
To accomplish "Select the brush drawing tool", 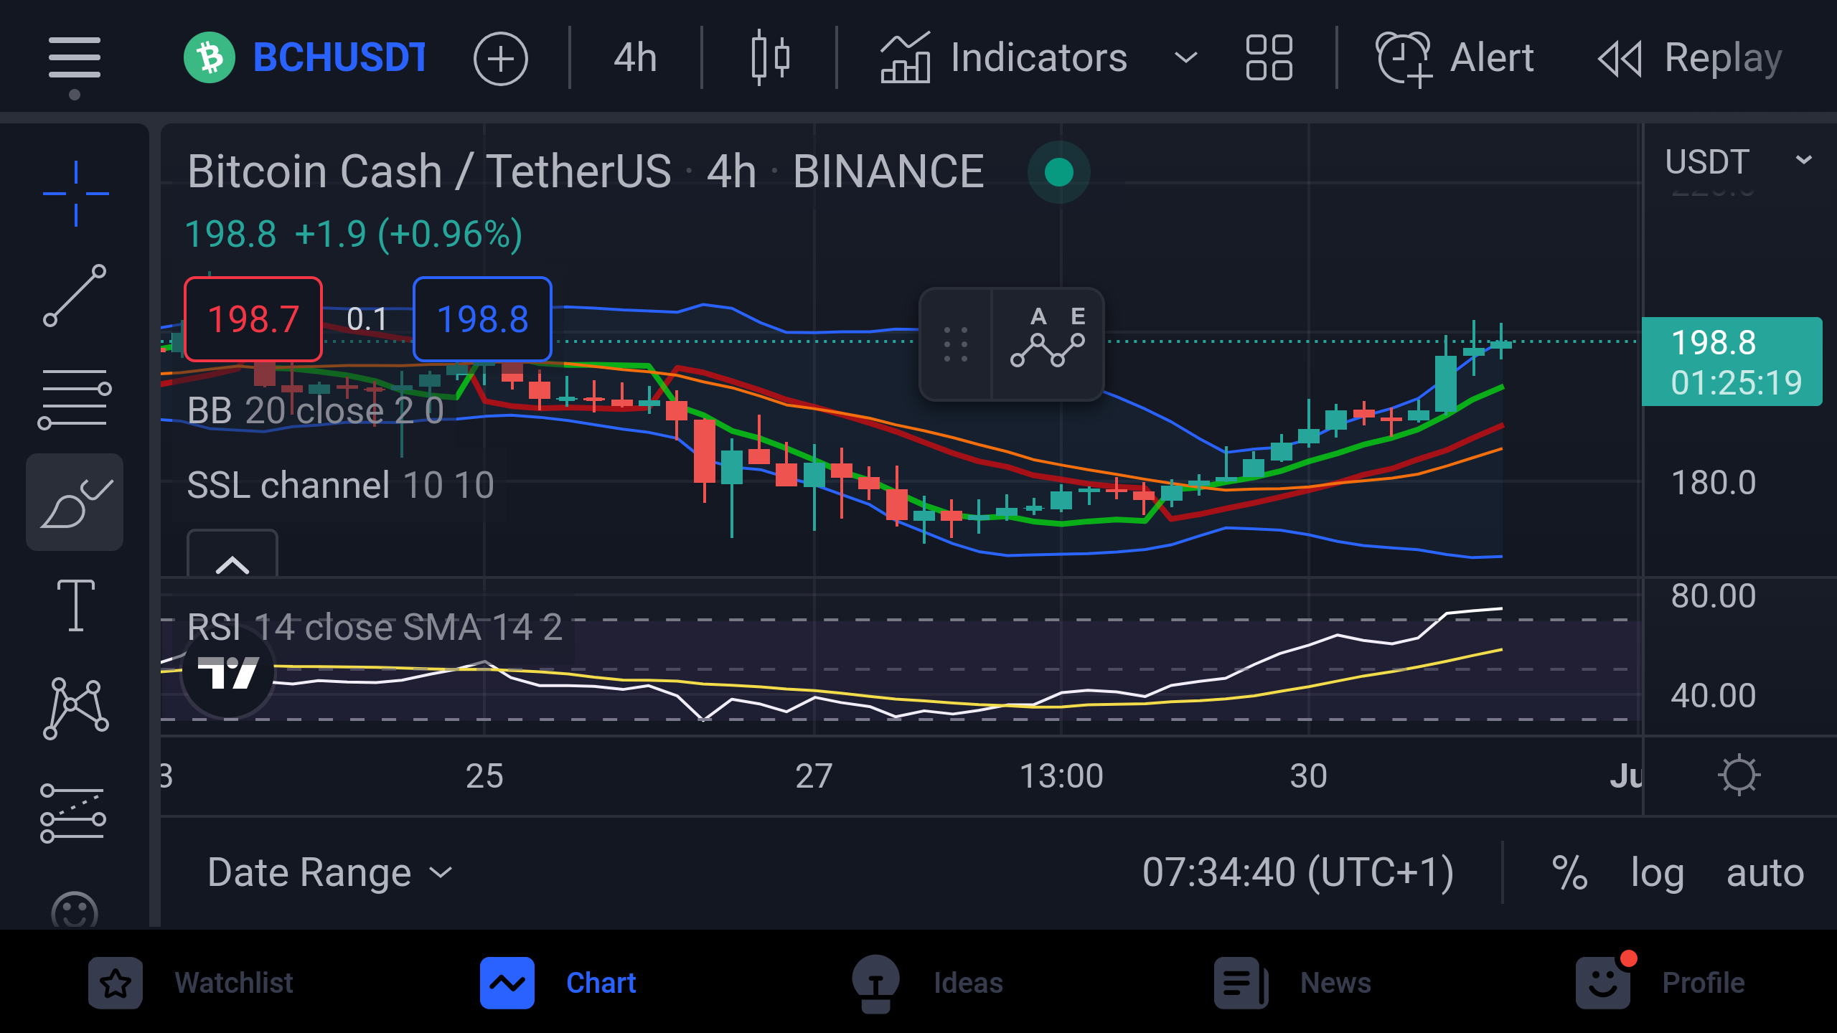I will click(x=75, y=502).
